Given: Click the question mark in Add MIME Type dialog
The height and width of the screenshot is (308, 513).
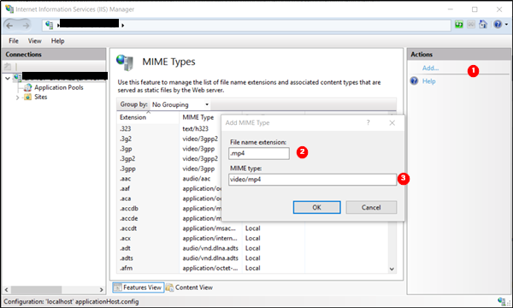Looking at the screenshot, I should [x=368, y=122].
